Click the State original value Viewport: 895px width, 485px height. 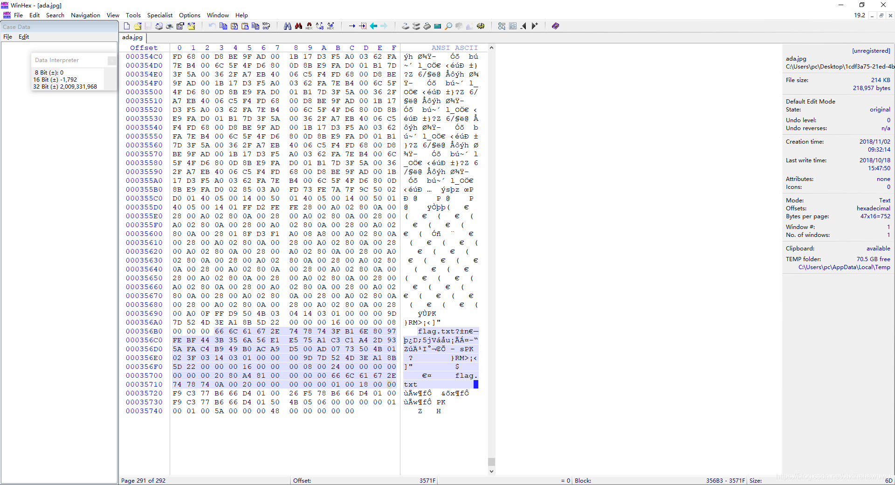point(880,110)
